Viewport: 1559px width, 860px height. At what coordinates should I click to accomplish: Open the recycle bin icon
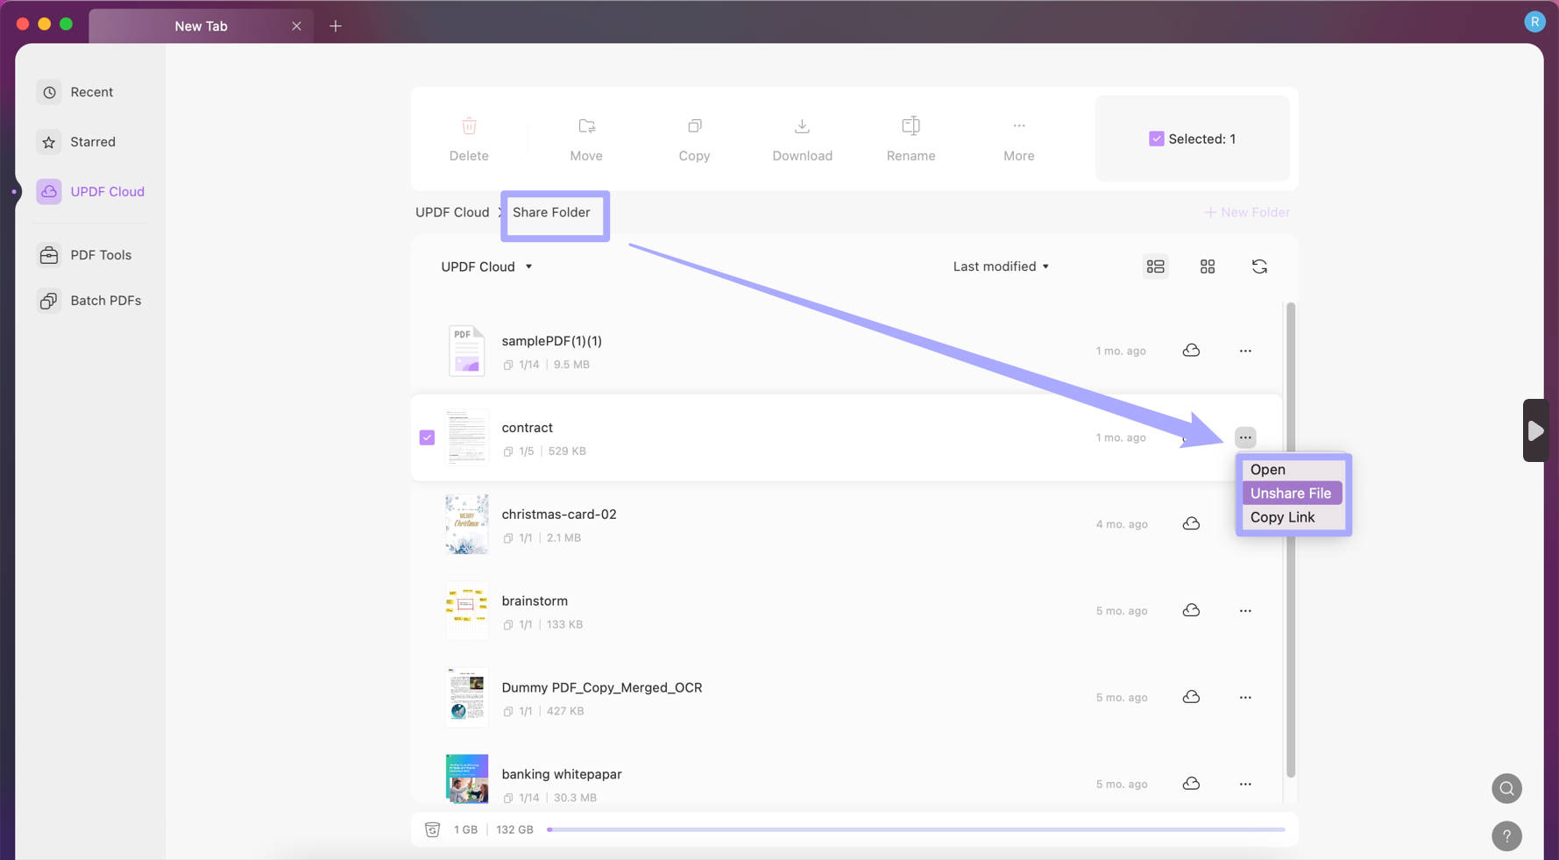click(432, 829)
